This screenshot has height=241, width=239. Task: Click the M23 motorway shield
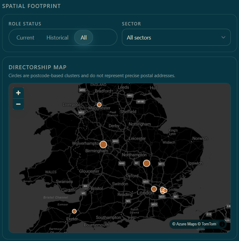click(x=154, y=205)
